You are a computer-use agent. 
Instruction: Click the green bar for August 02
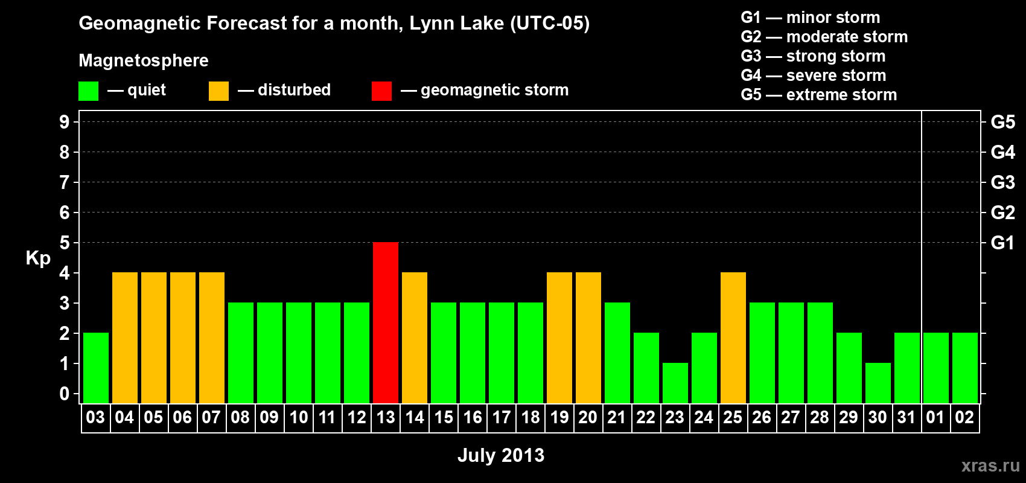click(x=965, y=368)
